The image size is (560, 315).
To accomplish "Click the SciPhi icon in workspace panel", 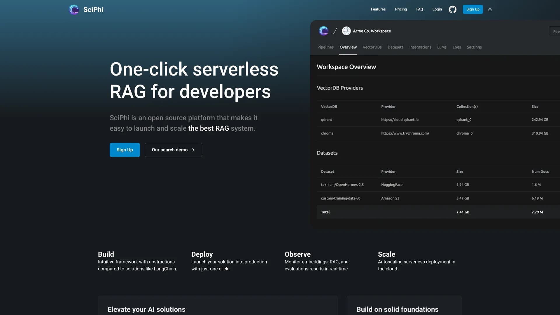I will (x=323, y=31).
